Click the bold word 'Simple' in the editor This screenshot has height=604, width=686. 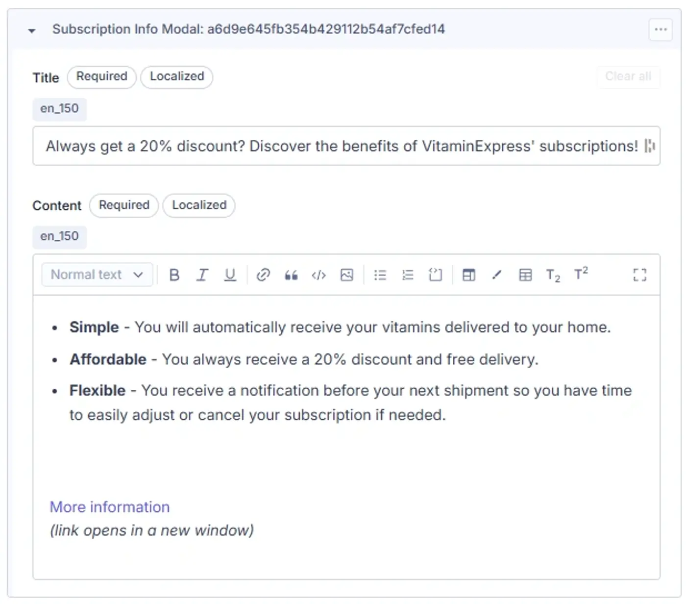[94, 327]
